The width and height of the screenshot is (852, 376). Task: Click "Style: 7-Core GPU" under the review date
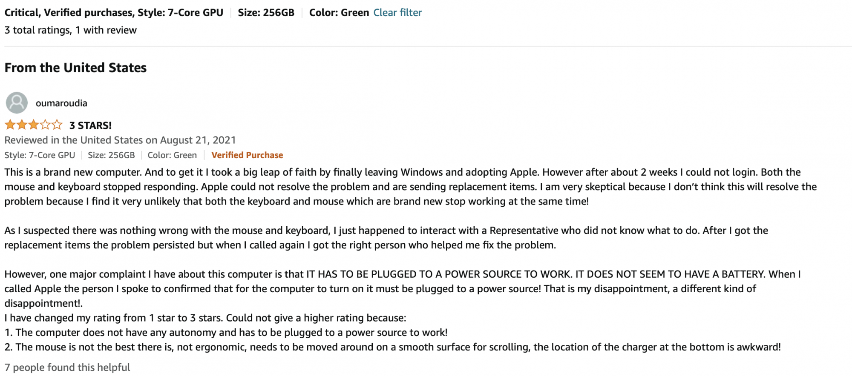coord(40,155)
